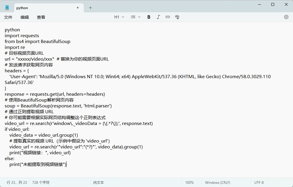This screenshot has height=187, width=293.
Task: Click the 'print("未能提取到视频链接")' line
Action: (x=38, y=164)
